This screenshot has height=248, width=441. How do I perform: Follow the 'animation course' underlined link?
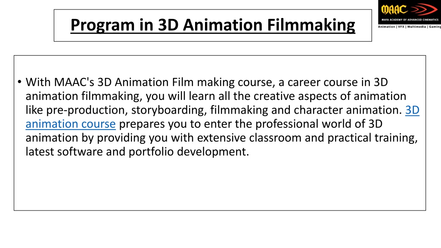[71, 124]
